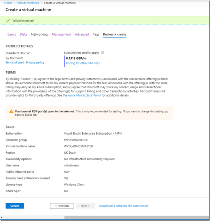
Task: Download a template for automation
Action: [x=123, y=206]
